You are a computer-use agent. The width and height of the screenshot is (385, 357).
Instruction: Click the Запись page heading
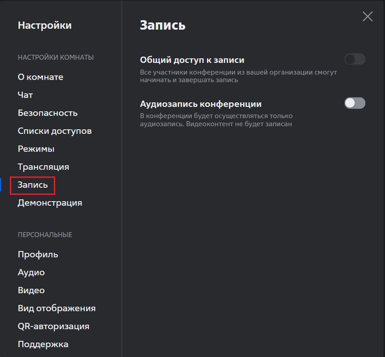pyautogui.click(x=162, y=25)
